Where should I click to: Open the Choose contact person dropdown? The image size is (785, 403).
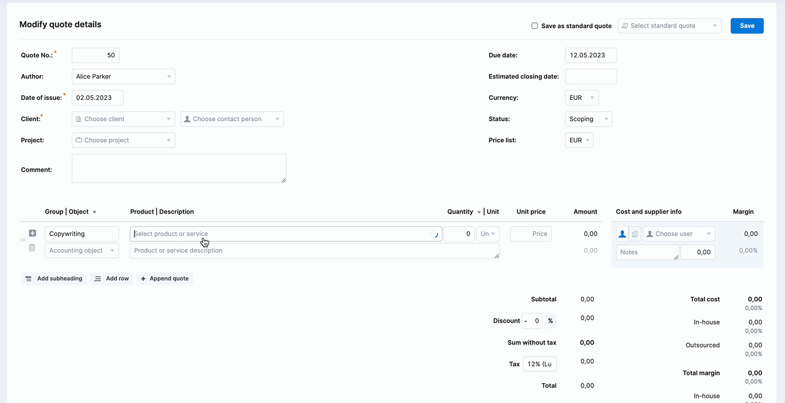232,119
